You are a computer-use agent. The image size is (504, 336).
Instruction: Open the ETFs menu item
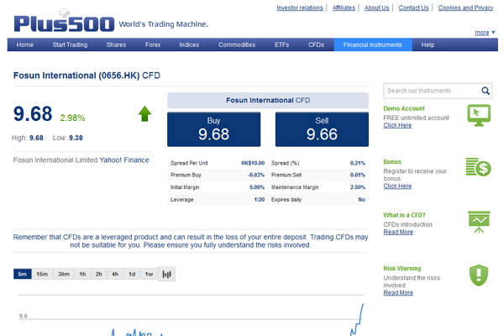click(281, 45)
